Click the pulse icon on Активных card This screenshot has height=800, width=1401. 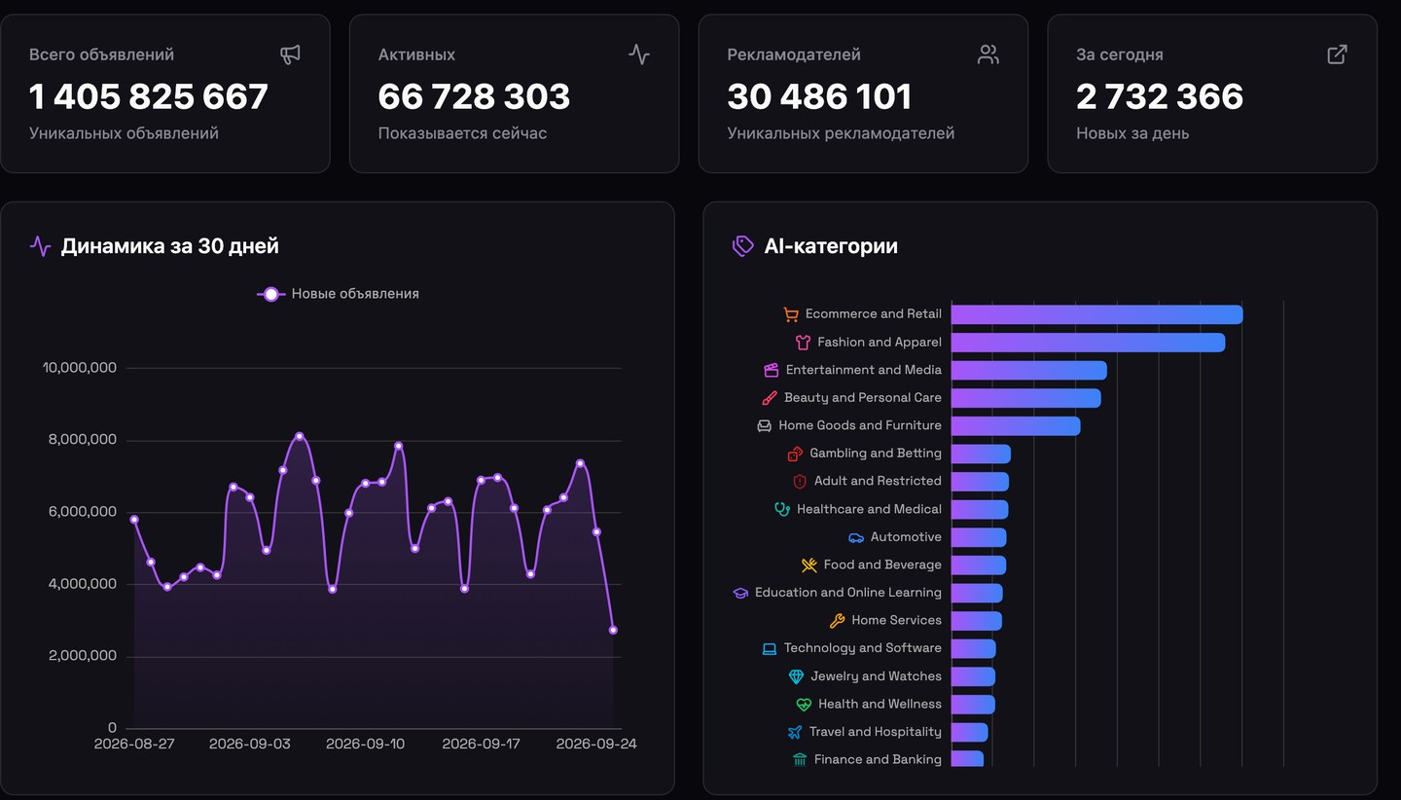(639, 55)
